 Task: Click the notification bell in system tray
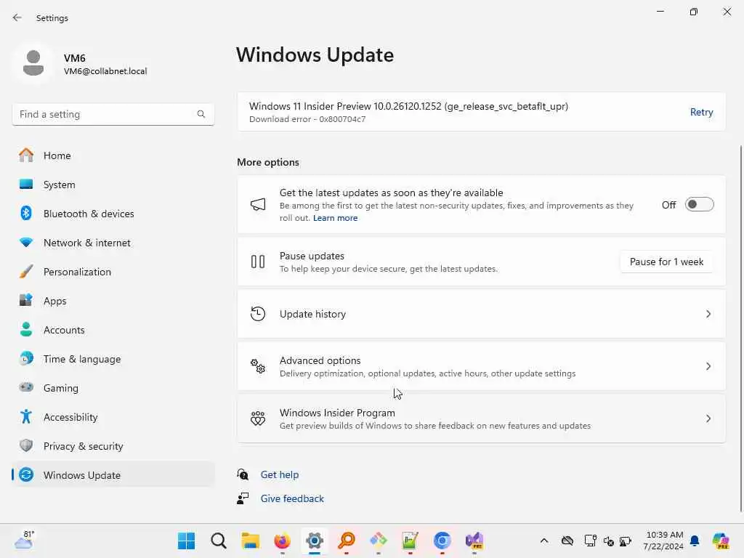click(x=695, y=541)
